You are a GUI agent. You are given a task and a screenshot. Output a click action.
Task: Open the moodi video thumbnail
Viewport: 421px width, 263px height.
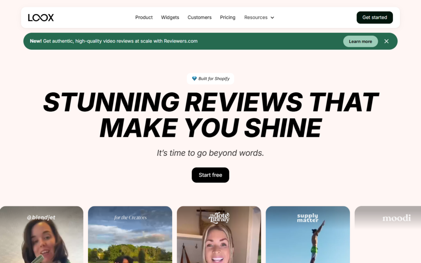pos(388,235)
